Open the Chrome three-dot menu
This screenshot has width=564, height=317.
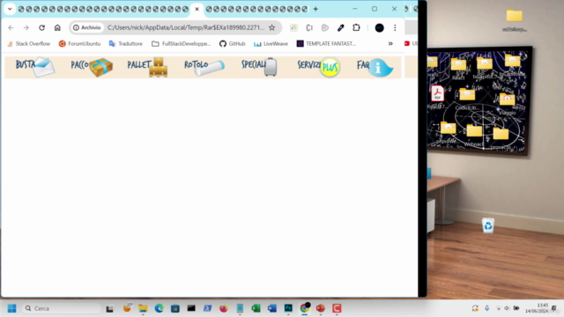[x=395, y=27]
